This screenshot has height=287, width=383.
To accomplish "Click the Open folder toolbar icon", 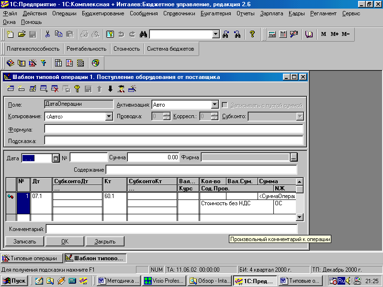I will click(x=22, y=34).
